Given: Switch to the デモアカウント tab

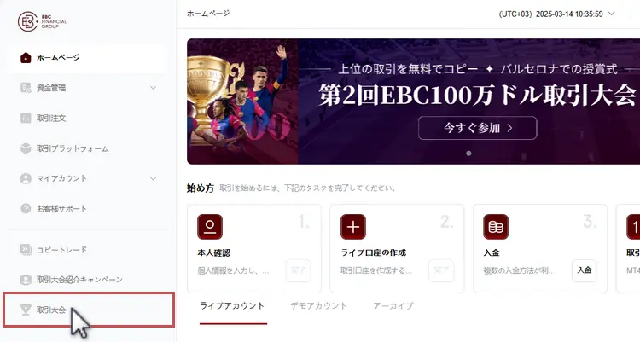Looking at the screenshot, I should [x=319, y=305].
